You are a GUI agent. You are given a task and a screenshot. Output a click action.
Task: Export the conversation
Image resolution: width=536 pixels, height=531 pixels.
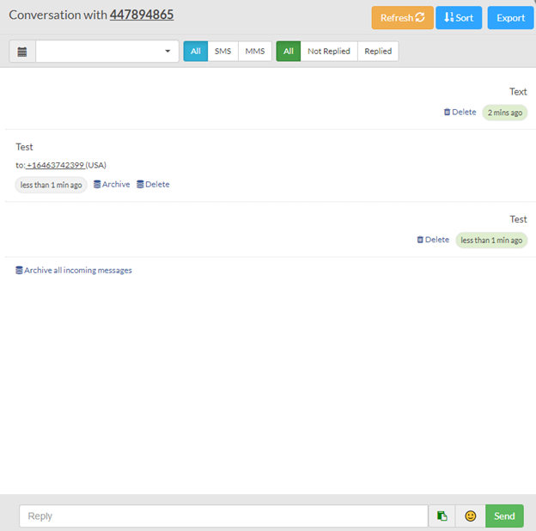tap(511, 18)
